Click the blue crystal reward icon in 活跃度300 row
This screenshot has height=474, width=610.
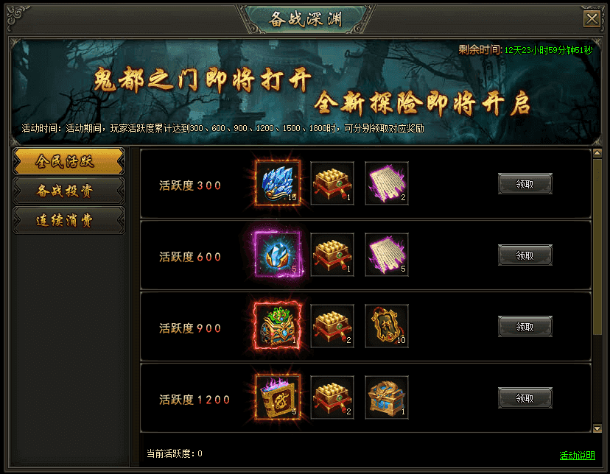tap(278, 183)
